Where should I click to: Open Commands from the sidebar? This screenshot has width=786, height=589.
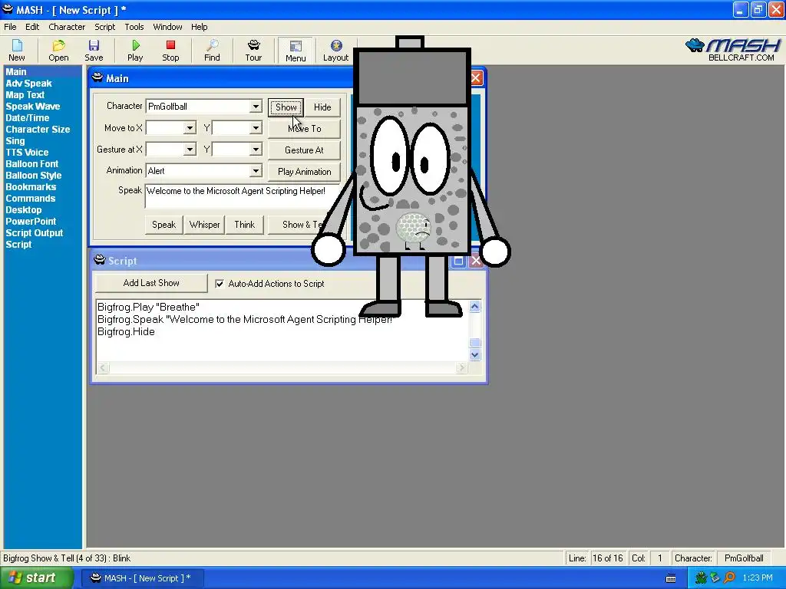pos(31,199)
